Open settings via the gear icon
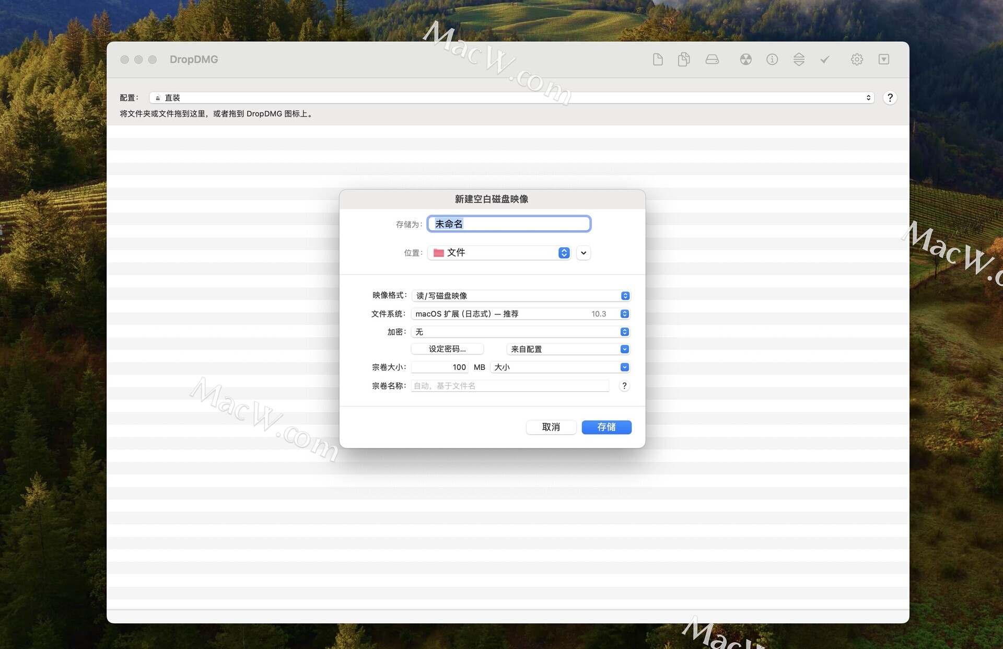1003x649 pixels. pos(857,60)
